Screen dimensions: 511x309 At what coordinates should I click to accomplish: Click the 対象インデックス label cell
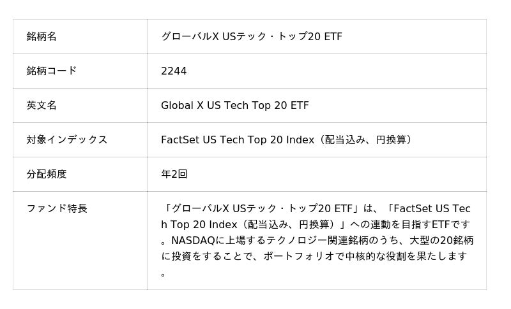pos(67,140)
